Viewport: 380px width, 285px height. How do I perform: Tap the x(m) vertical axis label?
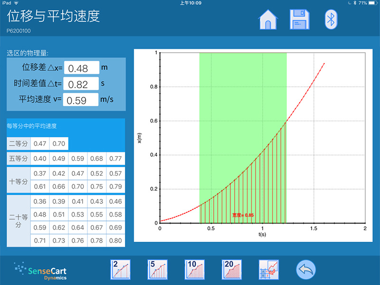139,138
